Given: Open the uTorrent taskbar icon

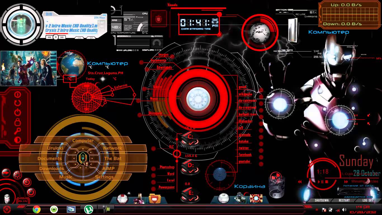Looking at the screenshot, I should point(89,209).
